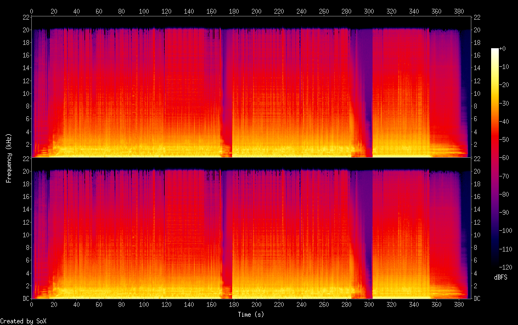Select the "-100" dBFS legend value

coord(506,231)
